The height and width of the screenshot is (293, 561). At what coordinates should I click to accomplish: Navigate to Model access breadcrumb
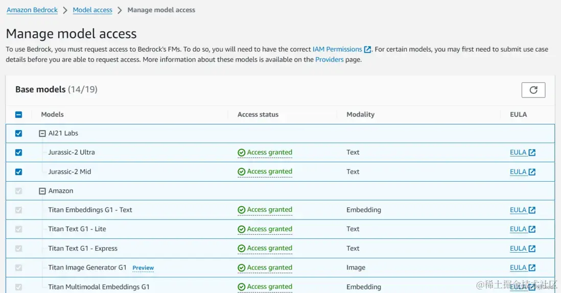(92, 10)
